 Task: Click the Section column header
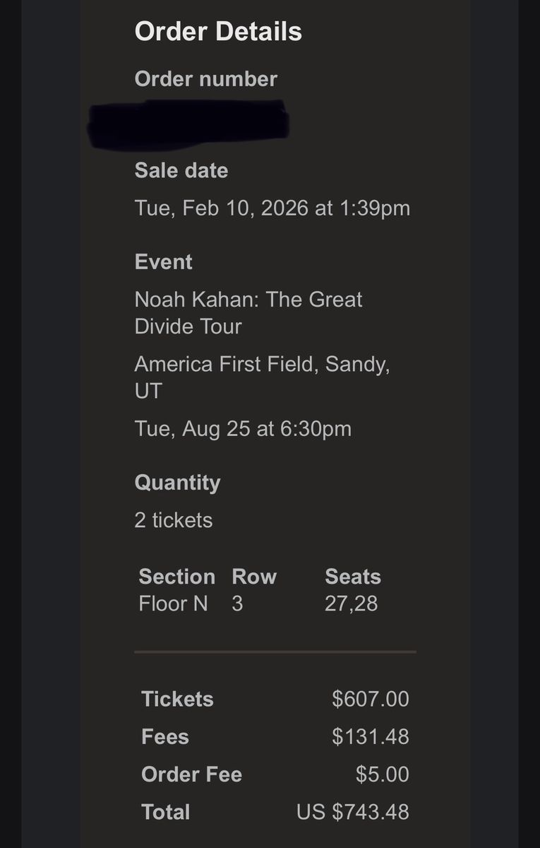[x=176, y=577]
